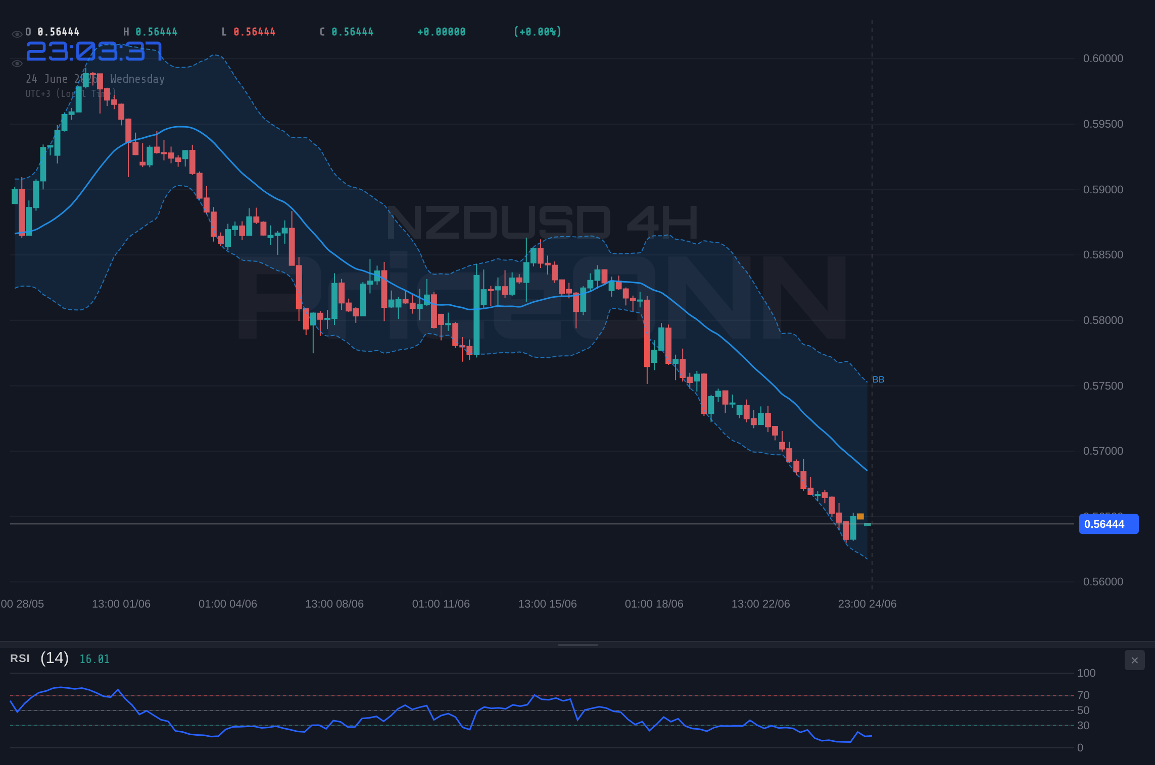Click the RSI value 16.01

[94, 659]
